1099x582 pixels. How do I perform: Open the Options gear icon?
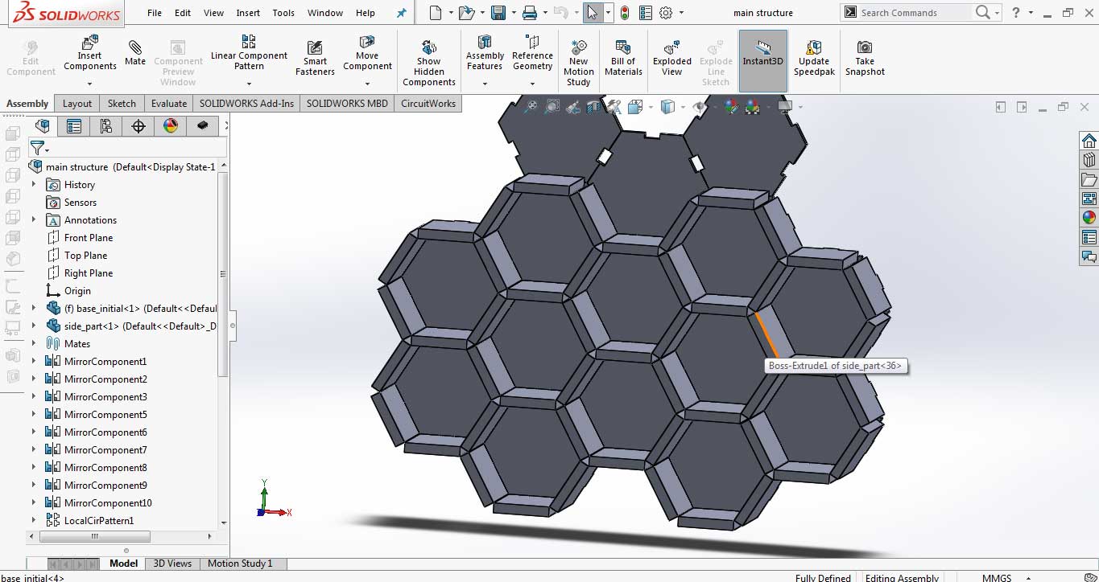coord(666,13)
